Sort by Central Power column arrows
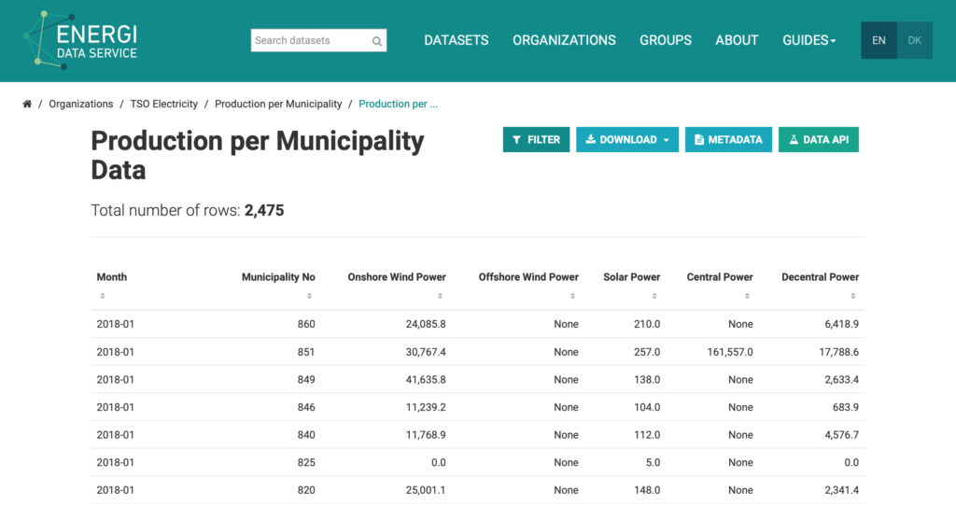Image resolution: width=956 pixels, height=506 pixels. click(x=748, y=296)
